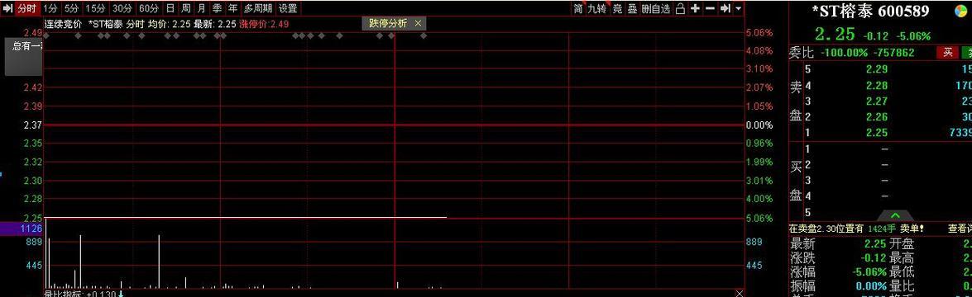This screenshot has height=297, width=972.
Task: Expand the green chevron below the order book
Action: coord(895,215)
